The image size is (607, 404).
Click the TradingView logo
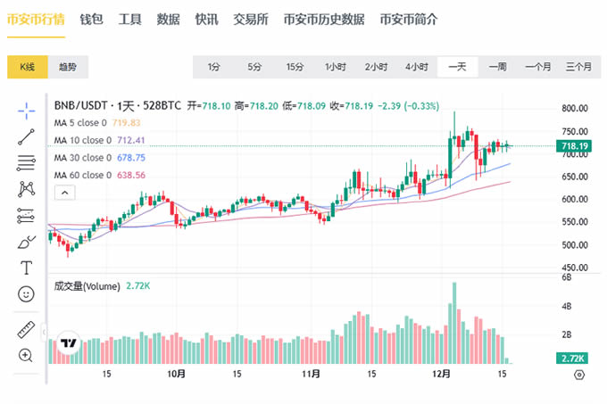[68, 342]
